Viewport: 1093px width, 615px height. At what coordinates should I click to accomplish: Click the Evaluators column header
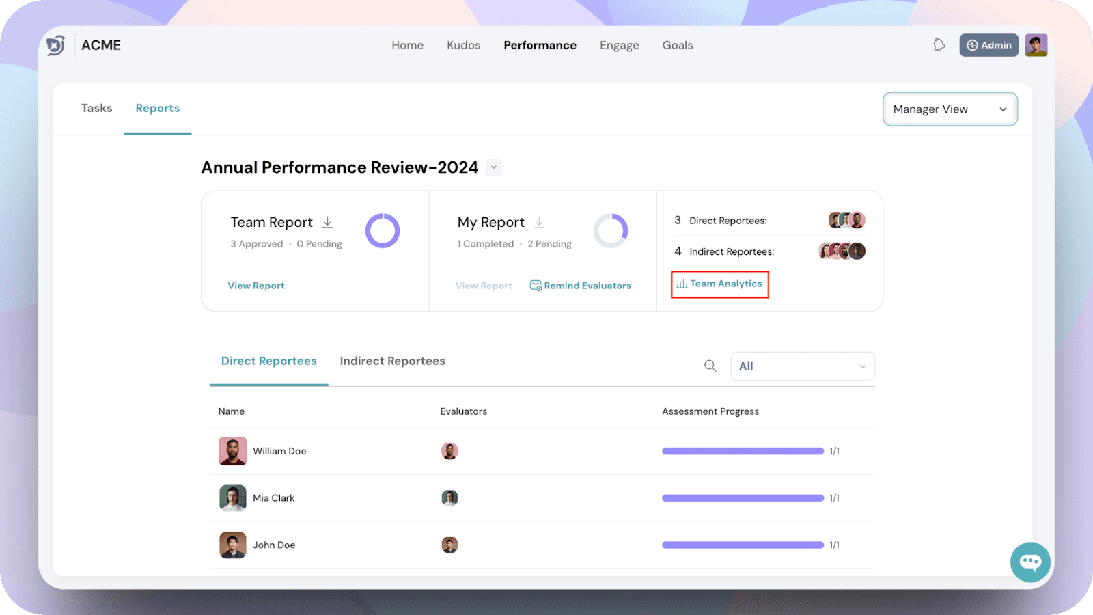click(x=464, y=411)
